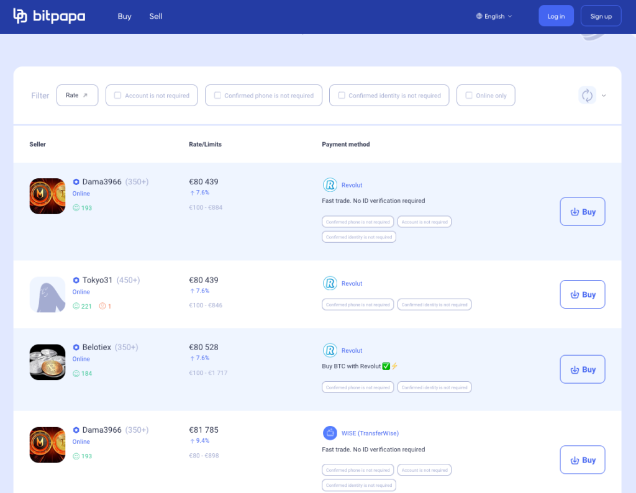Click Tokyo31's negative feedback smiley icon
This screenshot has height=493, width=636.
click(x=102, y=306)
